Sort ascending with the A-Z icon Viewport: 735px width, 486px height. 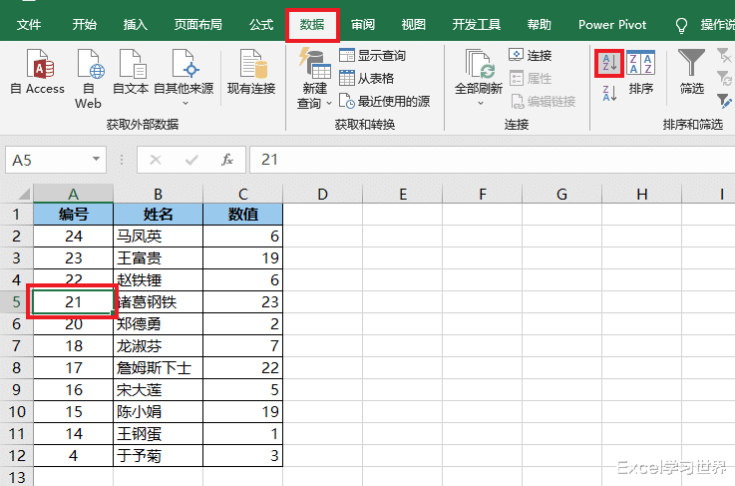pyautogui.click(x=609, y=63)
